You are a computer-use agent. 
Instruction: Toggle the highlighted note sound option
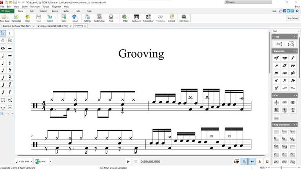tap(252, 161)
